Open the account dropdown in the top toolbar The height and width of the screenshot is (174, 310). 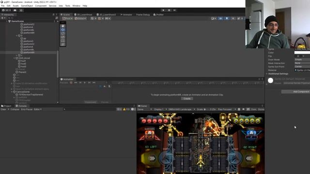[6, 10]
